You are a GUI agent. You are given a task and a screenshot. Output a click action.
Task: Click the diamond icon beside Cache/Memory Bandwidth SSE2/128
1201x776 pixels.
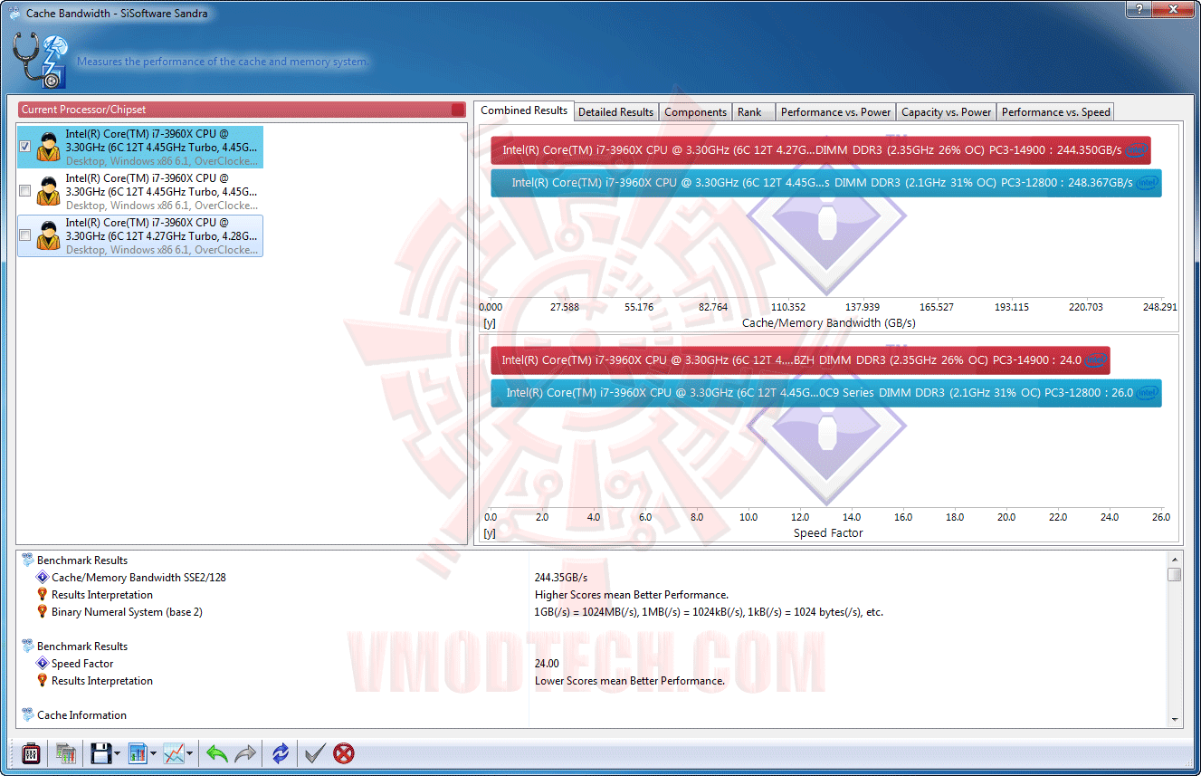point(43,578)
